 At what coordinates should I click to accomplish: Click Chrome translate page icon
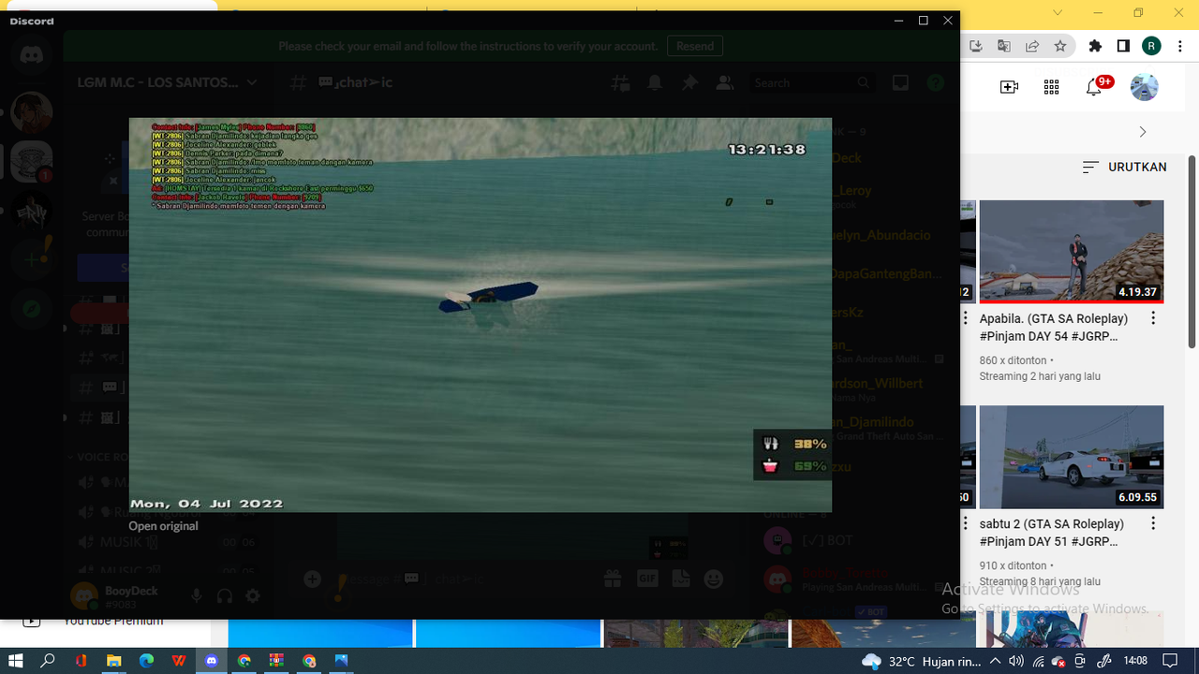point(1003,46)
